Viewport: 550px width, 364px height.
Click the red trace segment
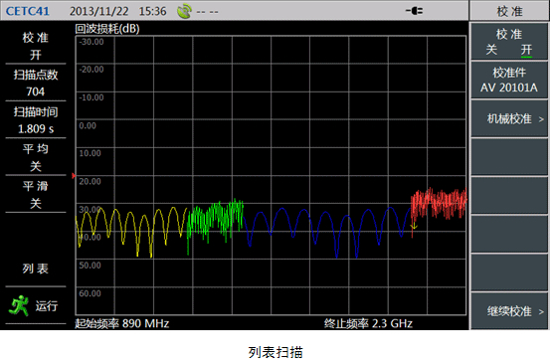(439, 204)
